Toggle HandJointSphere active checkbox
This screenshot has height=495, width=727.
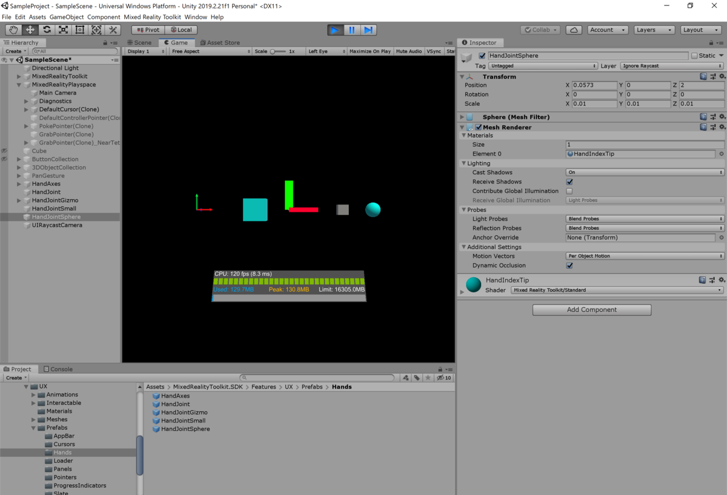[x=482, y=56]
